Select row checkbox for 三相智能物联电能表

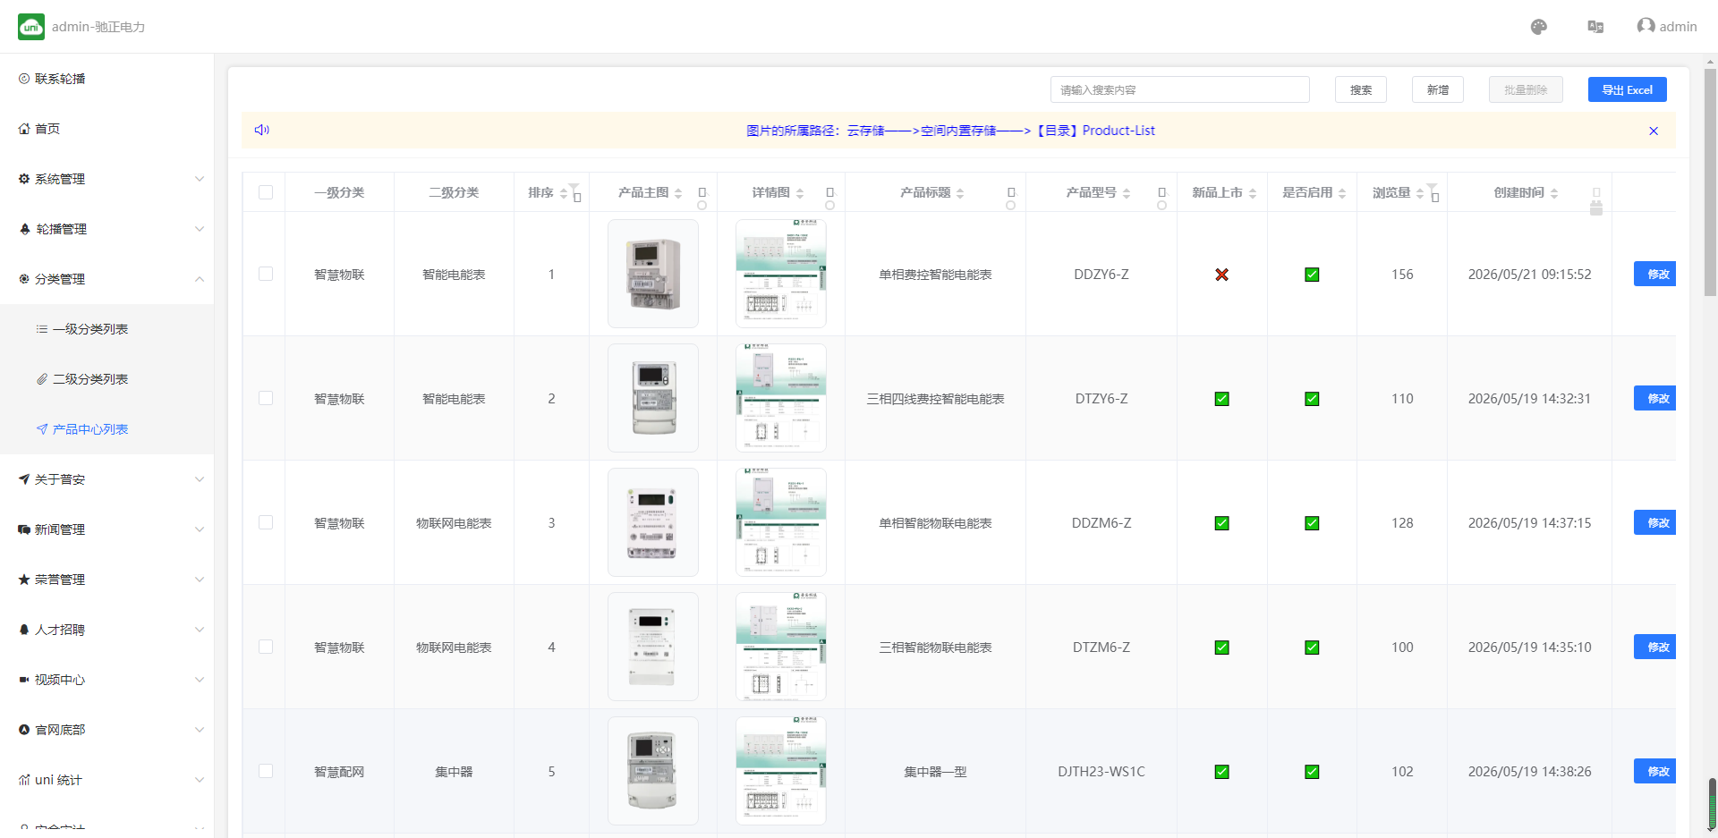tap(266, 647)
